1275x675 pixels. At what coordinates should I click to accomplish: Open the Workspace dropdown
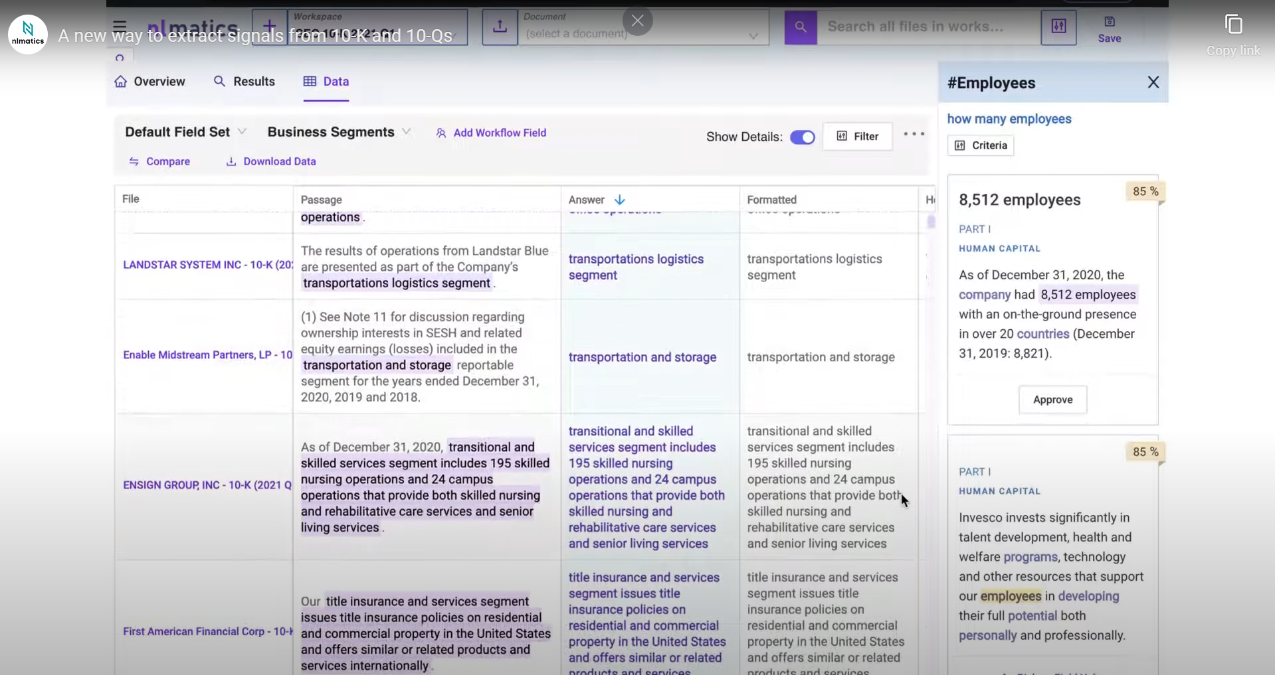378,27
